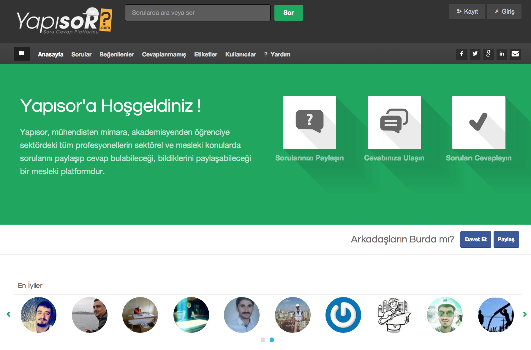This screenshot has height=350, width=531.
Task: Open the LinkedIn social icon
Action: 502,54
